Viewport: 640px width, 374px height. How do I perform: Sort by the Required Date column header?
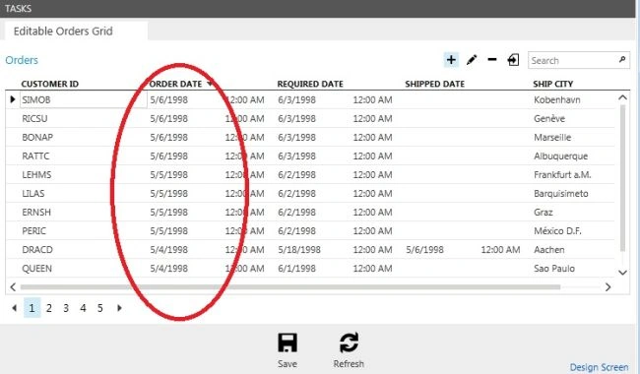[x=310, y=84]
